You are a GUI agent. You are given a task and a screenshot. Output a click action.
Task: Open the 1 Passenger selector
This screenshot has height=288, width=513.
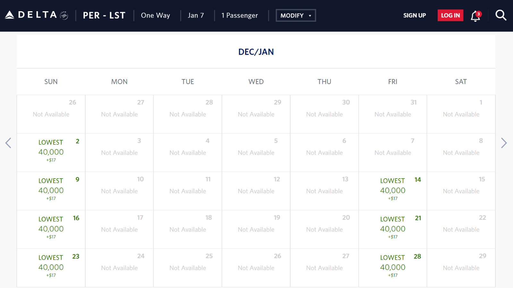click(x=240, y=15)
